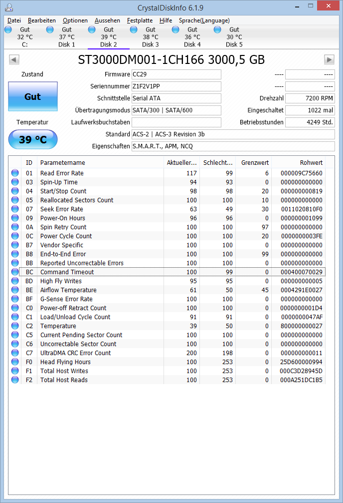Click status orb of Reallocated Sectors Count row
This screenshot has height=503, width=343.
[15, 200]
